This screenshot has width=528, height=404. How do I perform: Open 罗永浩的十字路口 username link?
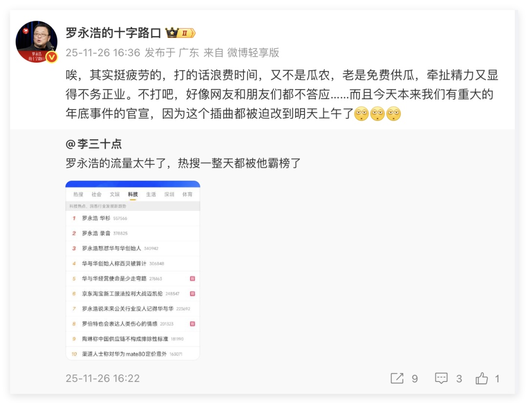tap(113, 33)
